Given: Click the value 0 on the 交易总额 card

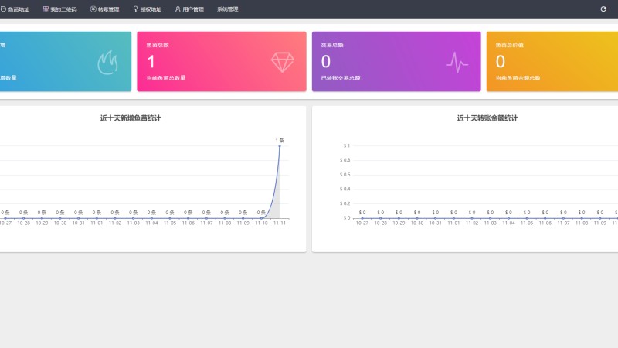Looking at the screenshot, I should [325, 62].
